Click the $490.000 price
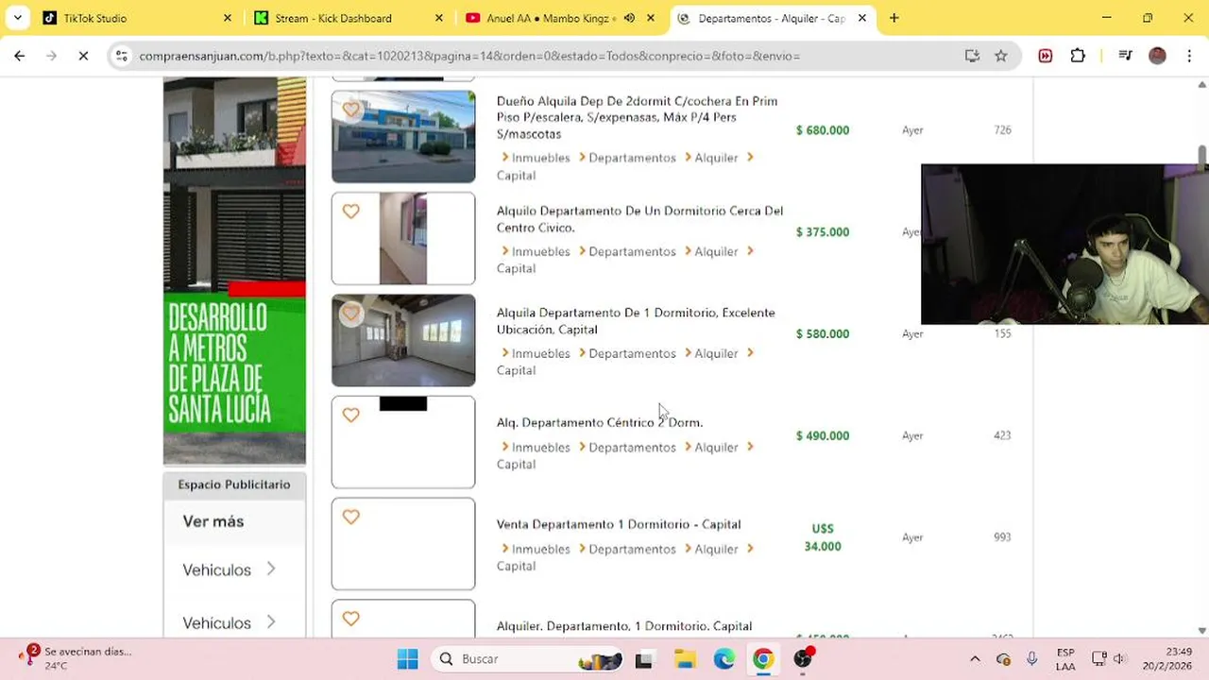Viewport: 1209px width, 680px height. point(823,435)
